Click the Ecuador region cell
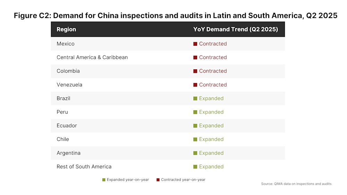Screen dimensions: 347x195 (x=67, y=126)
